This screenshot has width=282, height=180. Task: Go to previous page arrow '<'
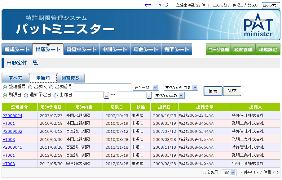click(274, 173)
